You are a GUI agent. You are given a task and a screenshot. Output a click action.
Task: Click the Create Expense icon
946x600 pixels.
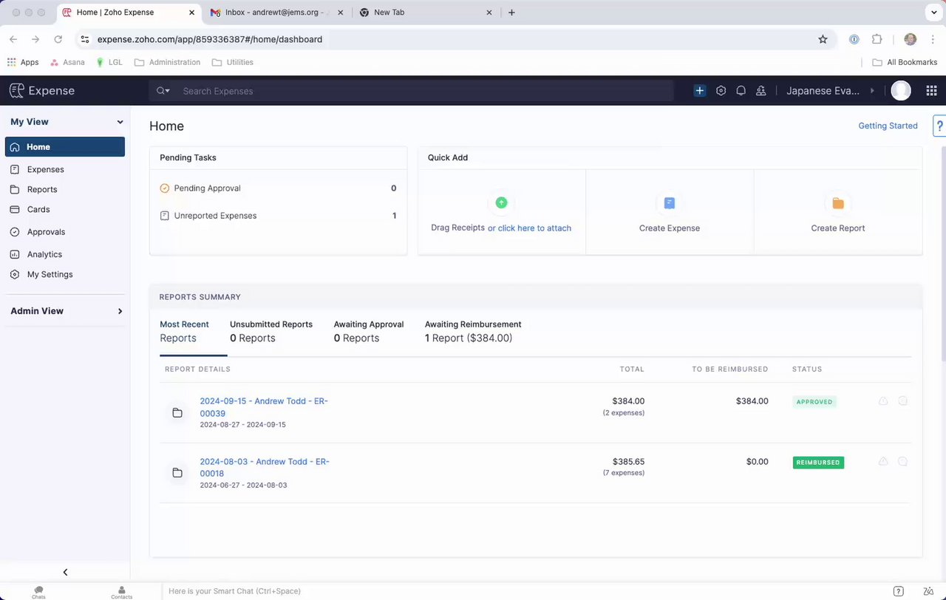[x=669, y=203]
